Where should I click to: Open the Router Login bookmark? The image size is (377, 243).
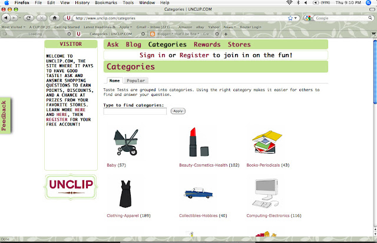pyautogui.click(x=250, y=27)
